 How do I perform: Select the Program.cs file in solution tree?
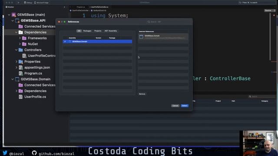click(x=33, y=73)
